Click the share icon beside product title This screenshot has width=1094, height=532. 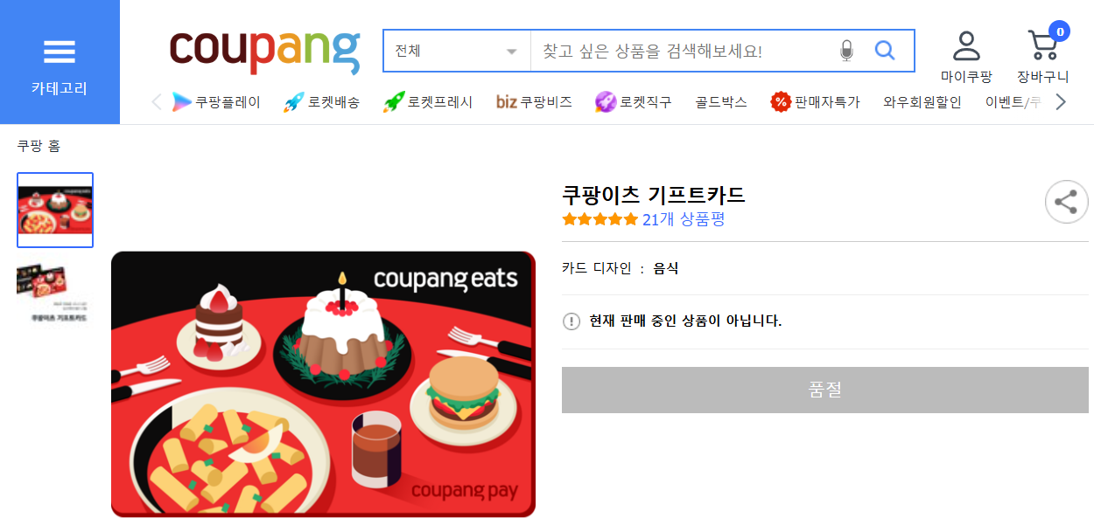[x=1066, y=202]
